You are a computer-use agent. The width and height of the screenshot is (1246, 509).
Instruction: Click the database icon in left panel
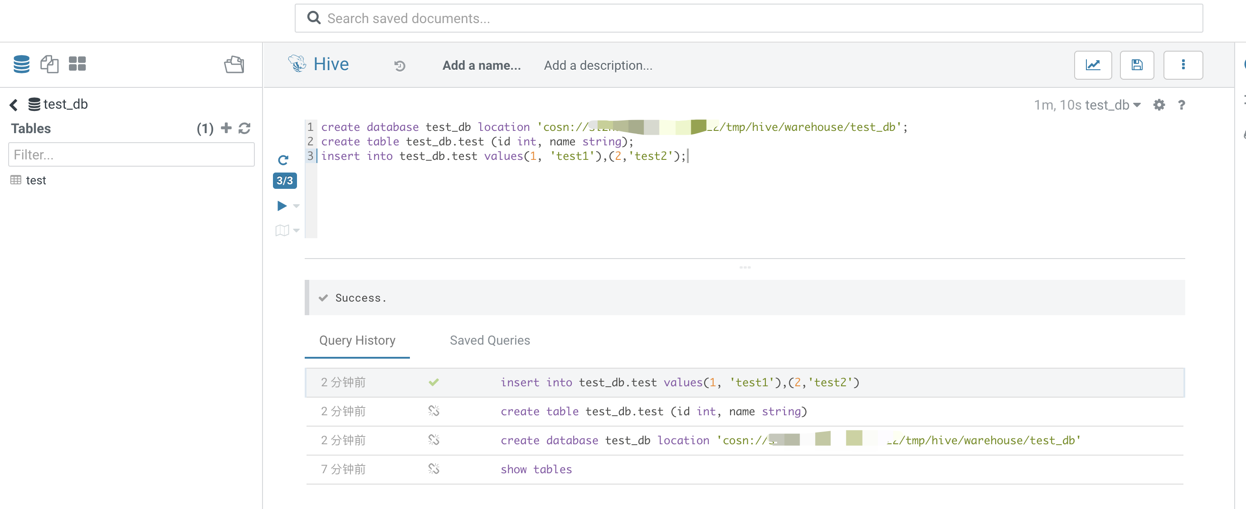pyautogui.click(x=21, y=64)
